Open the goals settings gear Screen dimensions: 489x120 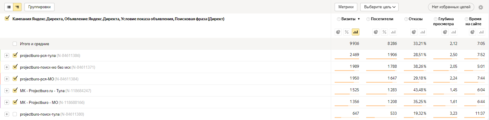coord(481,7)
